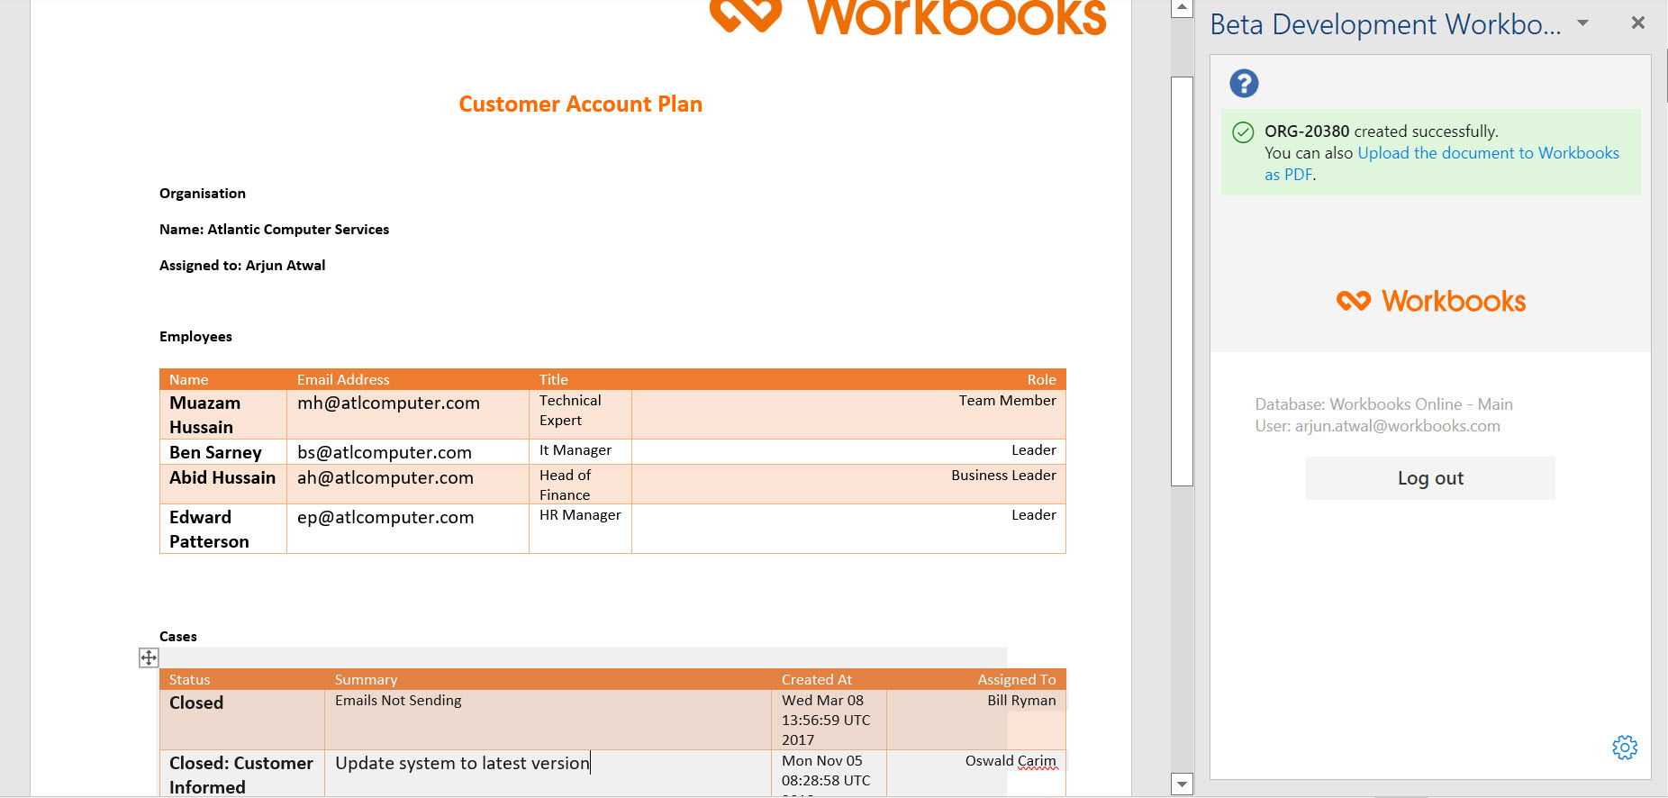Click the Customer Account Plan heading
Screen dimensions: 1668x798
(x=581, y=104)
